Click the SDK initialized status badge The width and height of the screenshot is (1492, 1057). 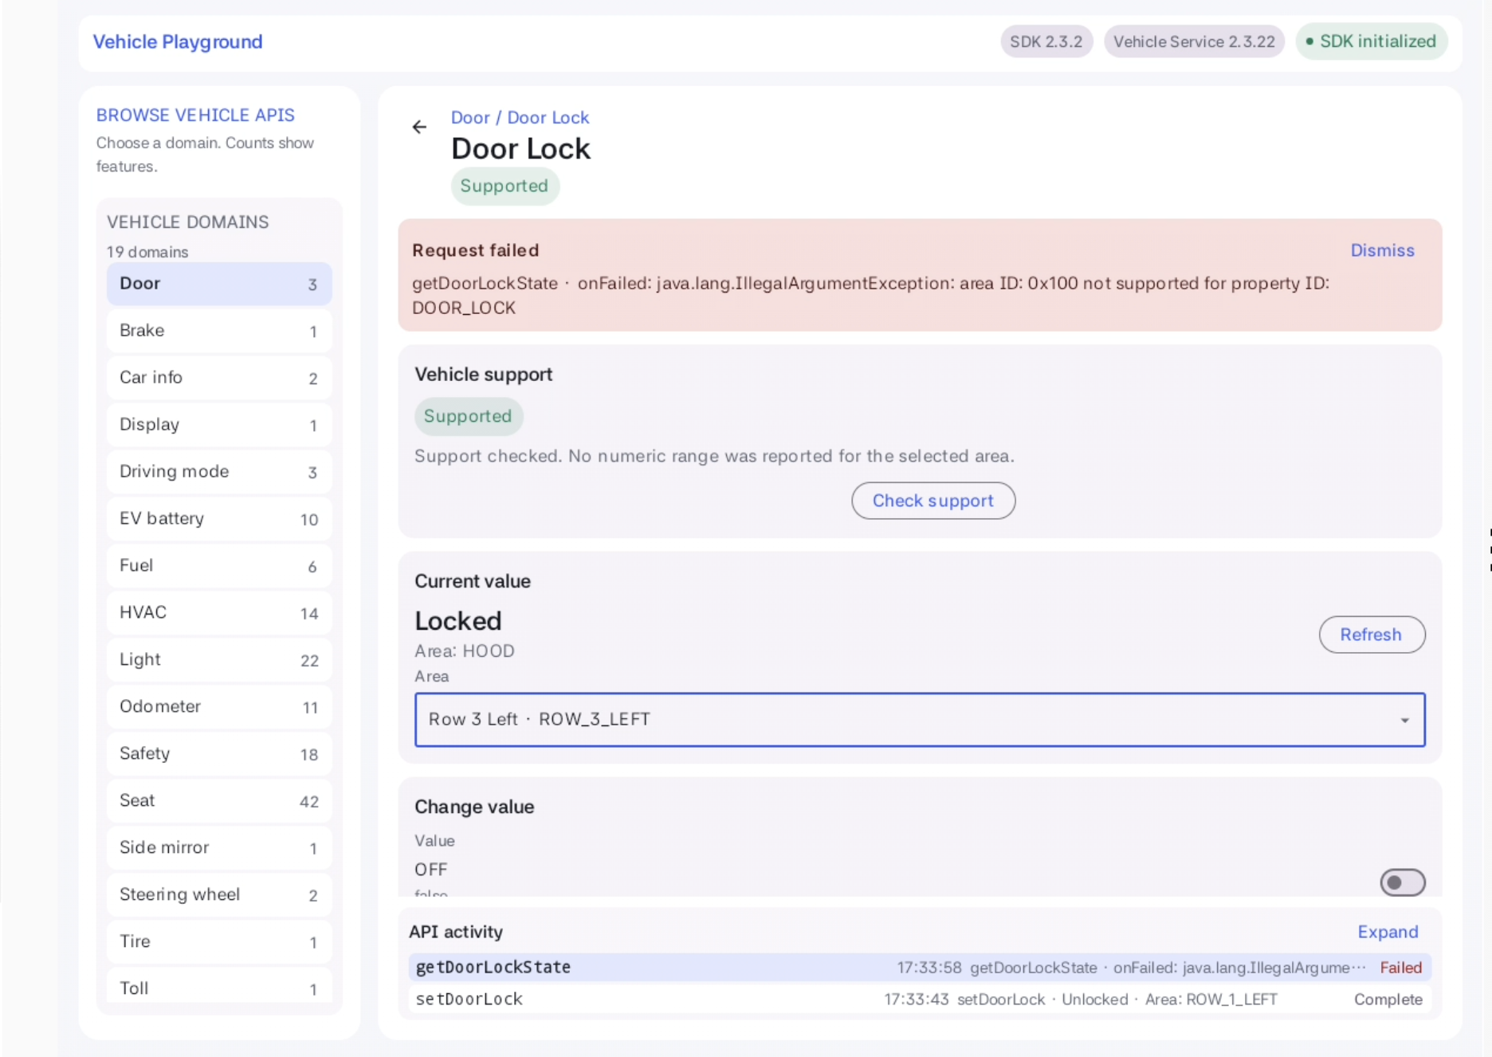(1371, 41)
